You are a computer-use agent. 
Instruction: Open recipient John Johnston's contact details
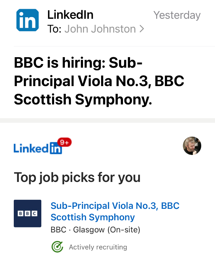(100, 29)
